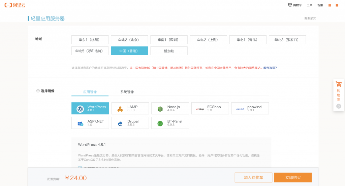Select WordPress 4.8.1 image card

(x=90, y=108)
